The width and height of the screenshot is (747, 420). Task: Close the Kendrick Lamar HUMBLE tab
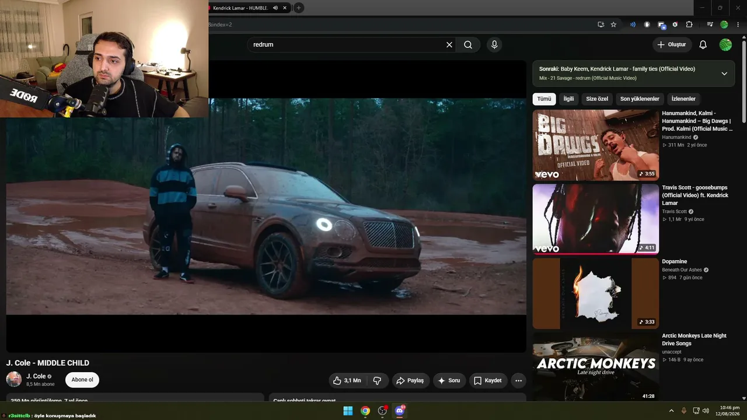(x=285, y=8)
